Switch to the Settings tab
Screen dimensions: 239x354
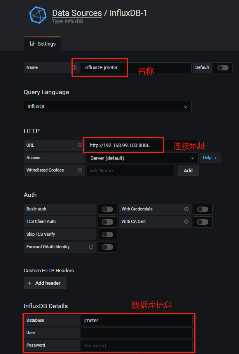click(42, 44)
